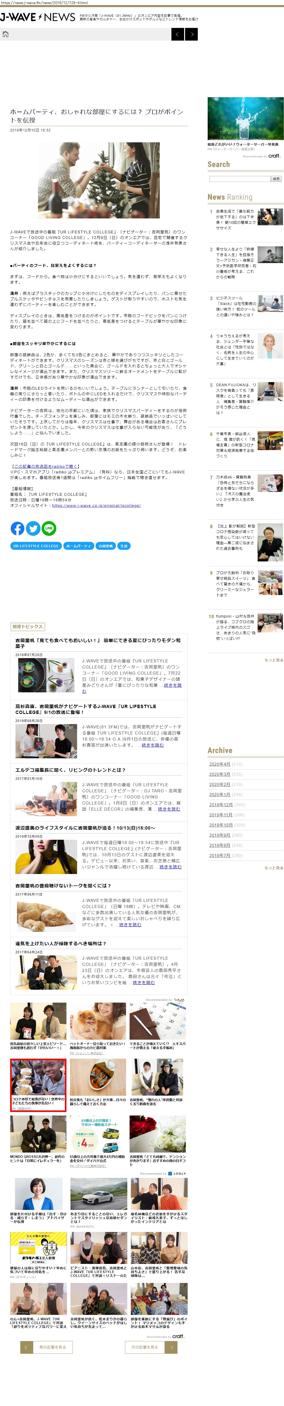Open コロナ休校で給食がない recommended card
The image size is (284, 1406).
point(38,1085)
